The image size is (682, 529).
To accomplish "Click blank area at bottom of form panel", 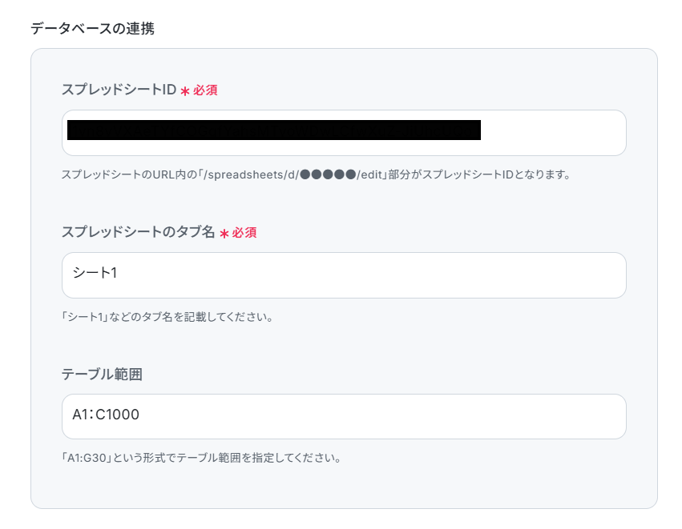I will tap(344, 487).
